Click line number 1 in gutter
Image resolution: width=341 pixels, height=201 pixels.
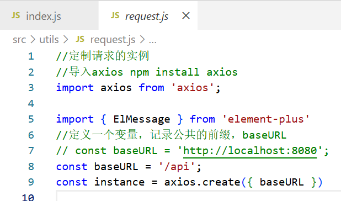click(x=31, y=56)
